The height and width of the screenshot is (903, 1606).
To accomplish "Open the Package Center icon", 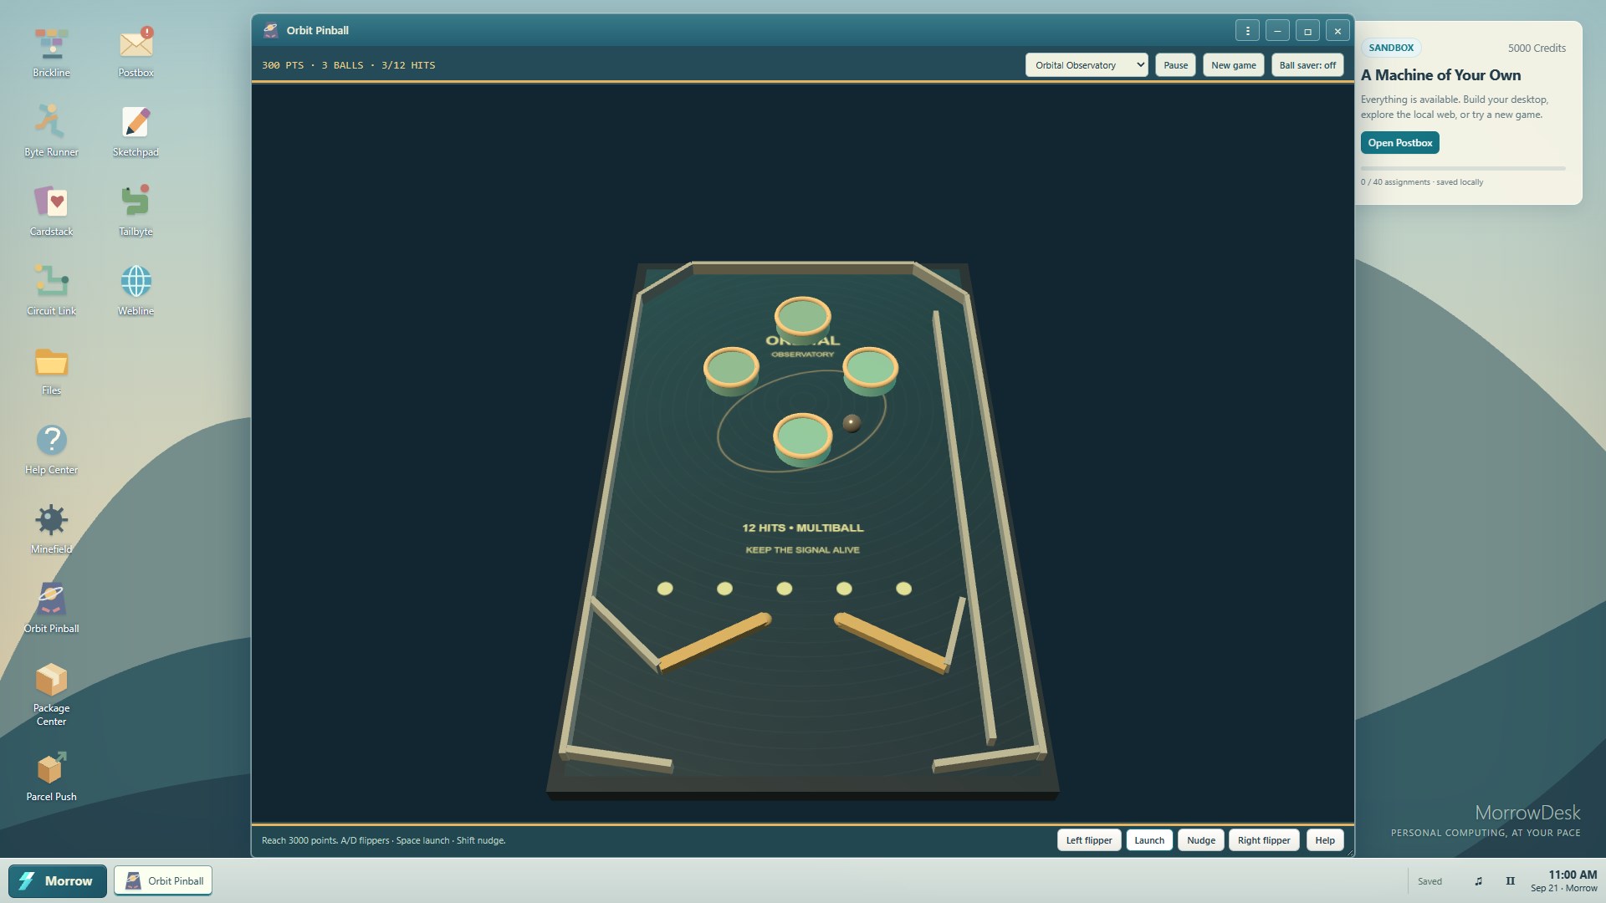I will [x=51, y=694].
